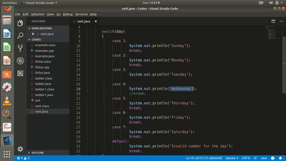Open More Actions ellipsis in editor
The height and width of the screenshot is (161, 286).
tap(282, 21)
